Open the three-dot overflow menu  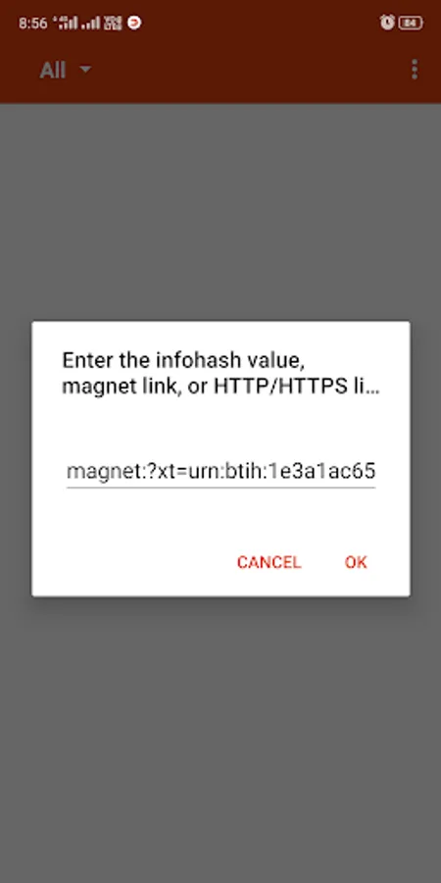pyautogui.click(x=415, y=70)
